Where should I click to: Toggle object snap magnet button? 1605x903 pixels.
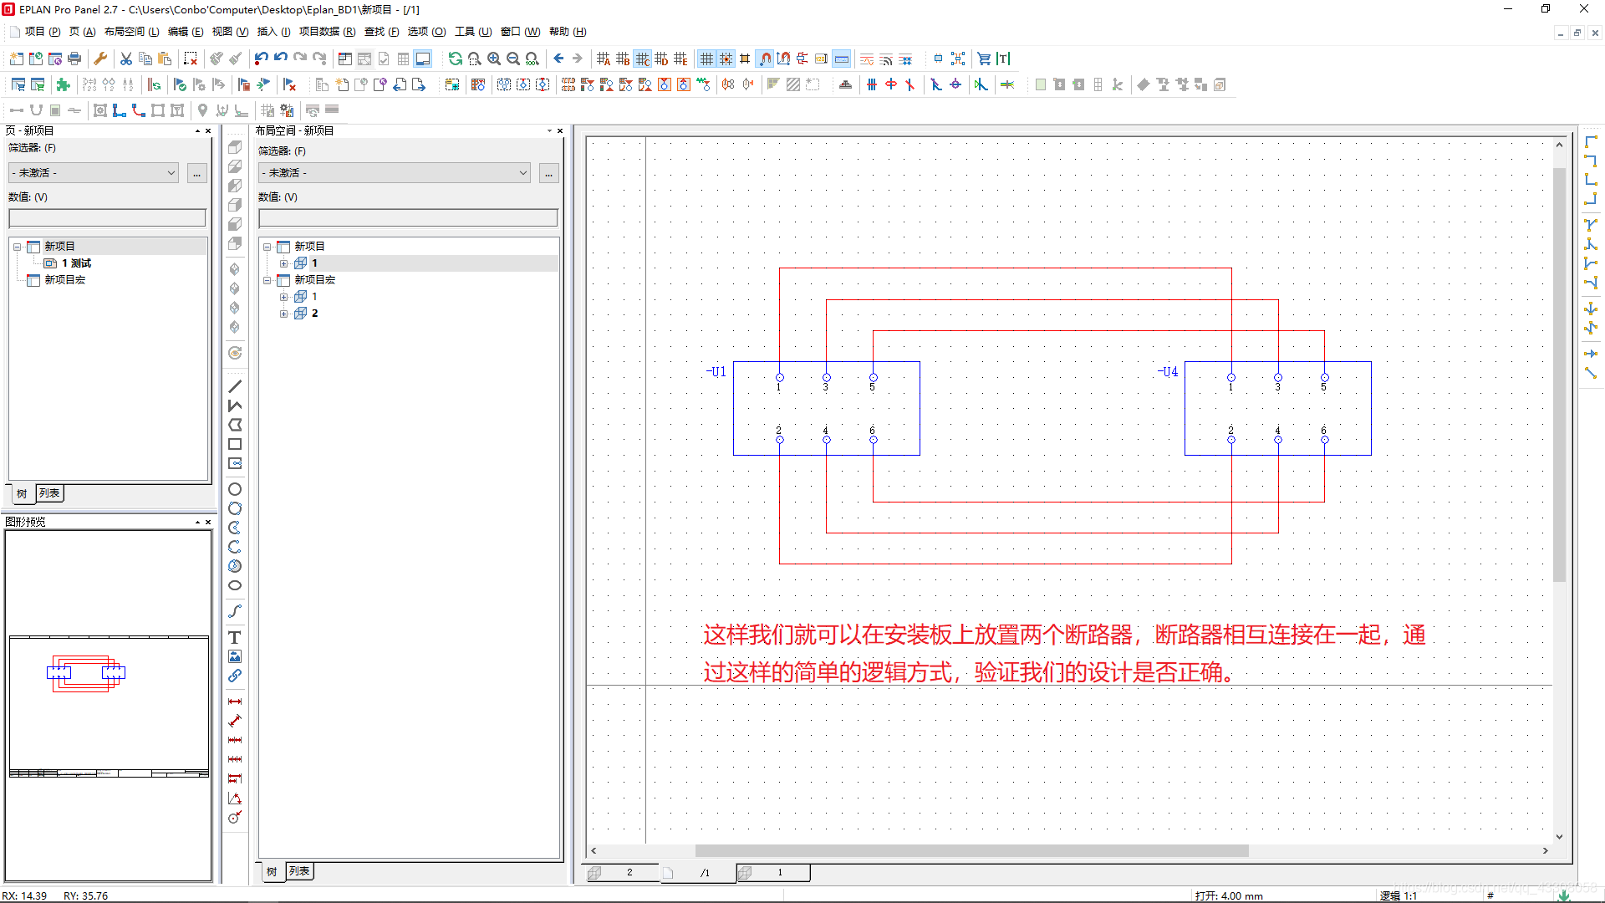click(x=765, y=59)
